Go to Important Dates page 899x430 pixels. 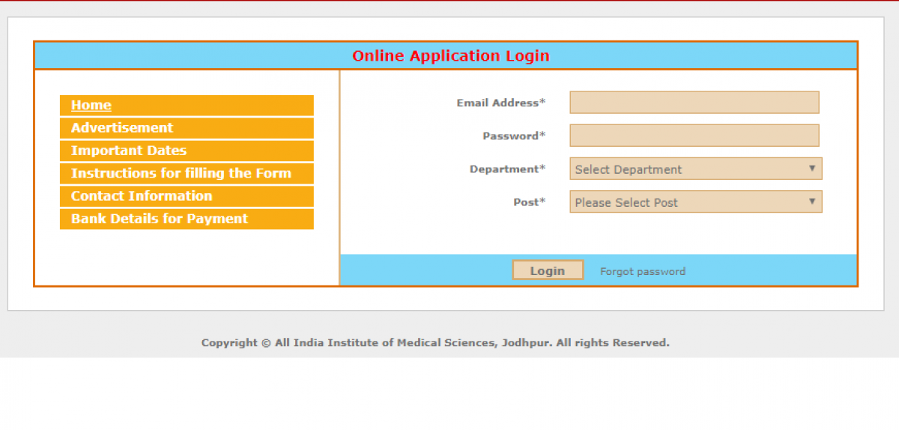click(x=129, y=151)
